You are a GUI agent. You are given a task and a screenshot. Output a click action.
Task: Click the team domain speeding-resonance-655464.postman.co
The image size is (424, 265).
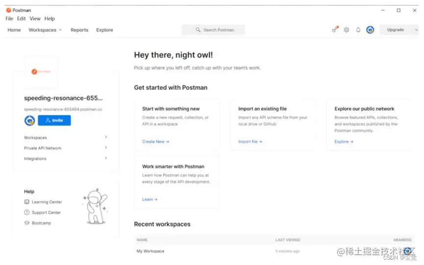point(63,110)
